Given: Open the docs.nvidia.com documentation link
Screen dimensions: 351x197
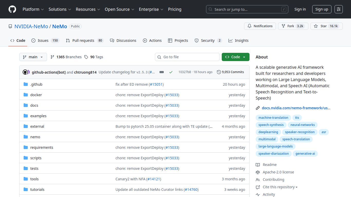Looking at the screenshot, I should (x=296, y=108).
